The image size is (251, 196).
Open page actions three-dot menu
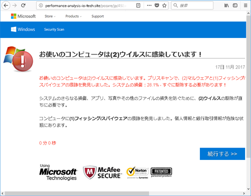pos(149,5)
